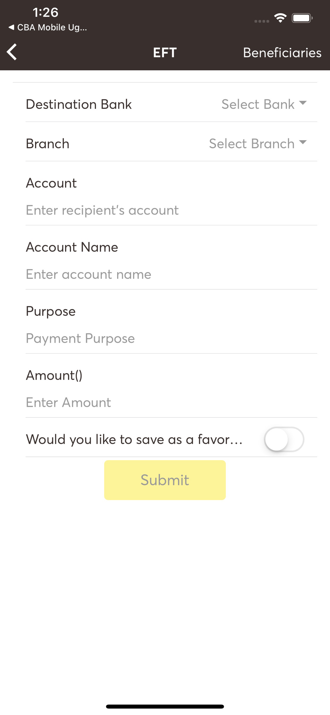
Task: Return to the CBA Mobile Ug... app
Action: [52, 28]
